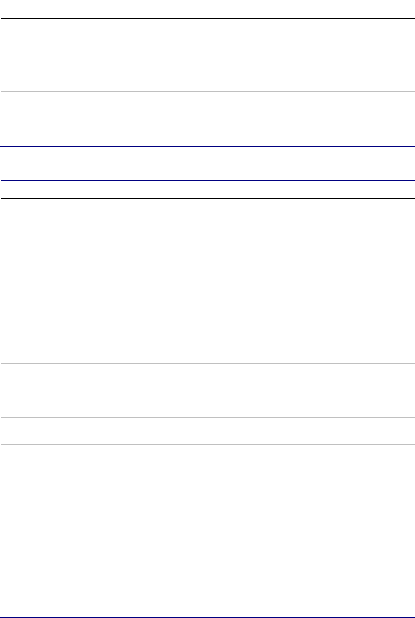415x618 pixels.
Task: Select the lower table's tall fifth body row
Action: (x=207, y=492)
